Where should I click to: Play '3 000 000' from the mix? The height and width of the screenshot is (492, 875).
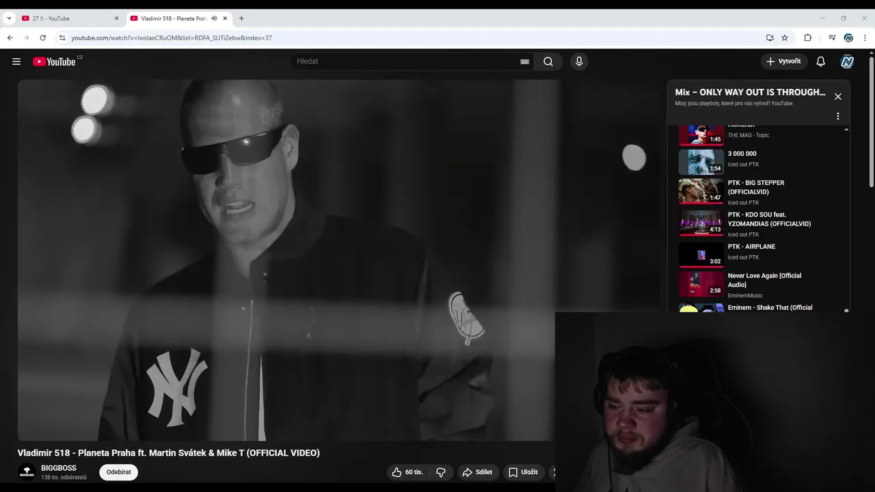(742, 154)
